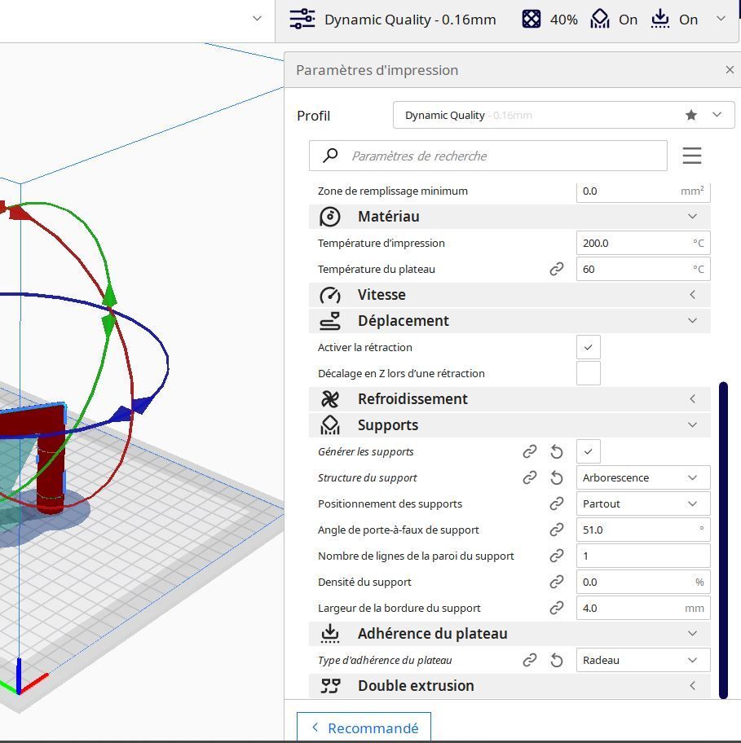
Task: Reset the Générer les supports setting
Action: pos(557,451)
